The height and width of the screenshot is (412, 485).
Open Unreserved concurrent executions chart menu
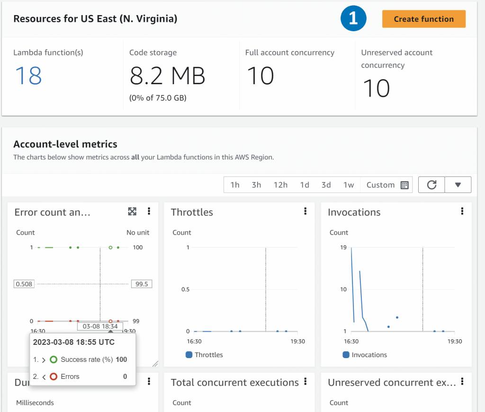point(462,381)
